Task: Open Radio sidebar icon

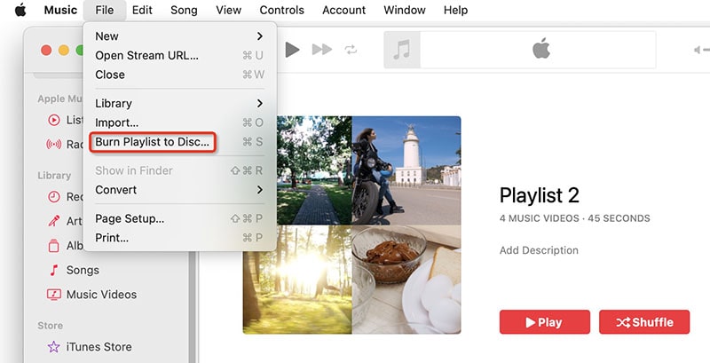Action: [x=54, y=145]
